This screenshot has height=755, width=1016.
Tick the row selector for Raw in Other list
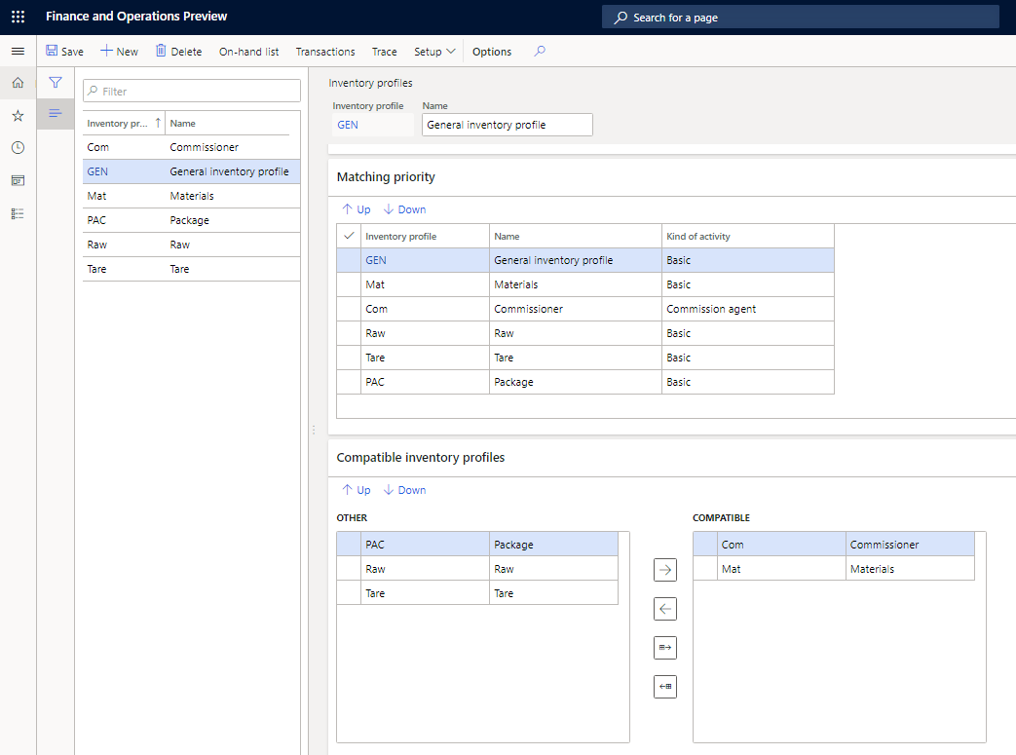(x=349, y=569)
